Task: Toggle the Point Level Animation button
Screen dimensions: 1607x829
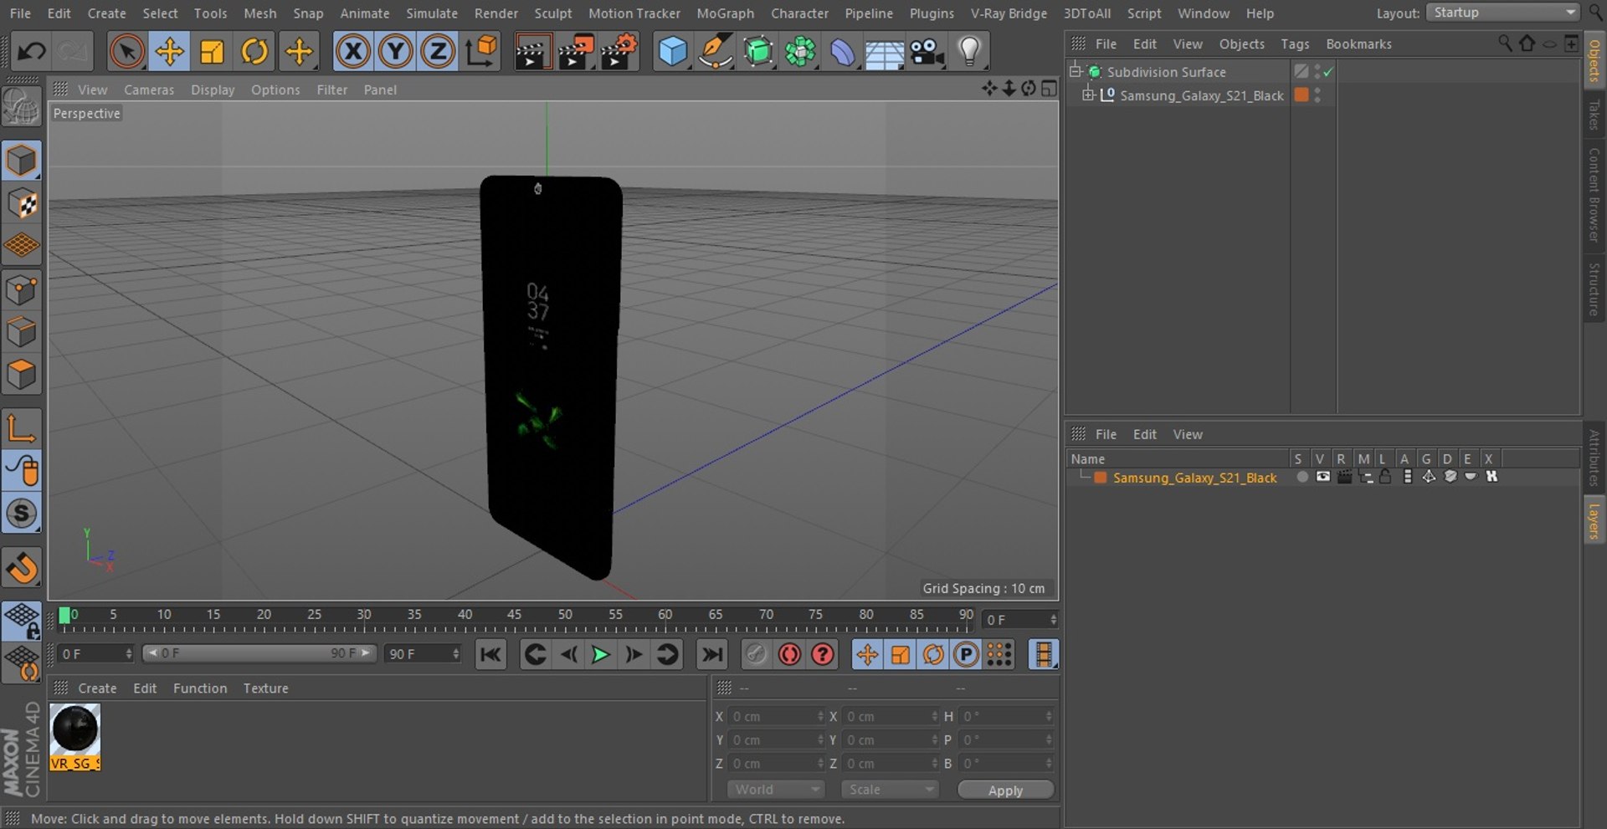Action: point(999,655)
